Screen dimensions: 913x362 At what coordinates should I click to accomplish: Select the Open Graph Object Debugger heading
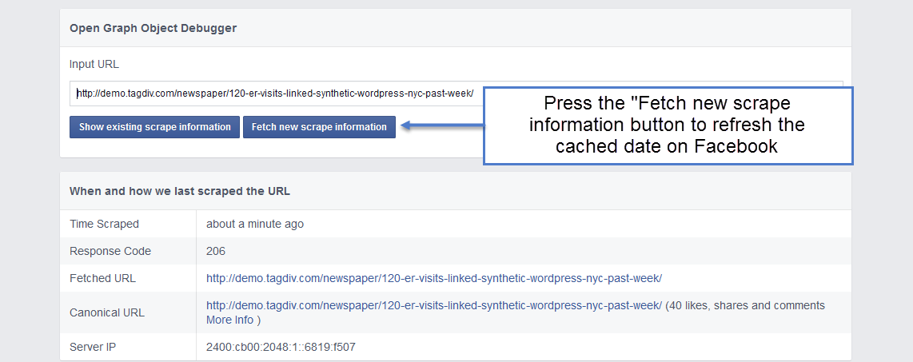pos(153,28)
